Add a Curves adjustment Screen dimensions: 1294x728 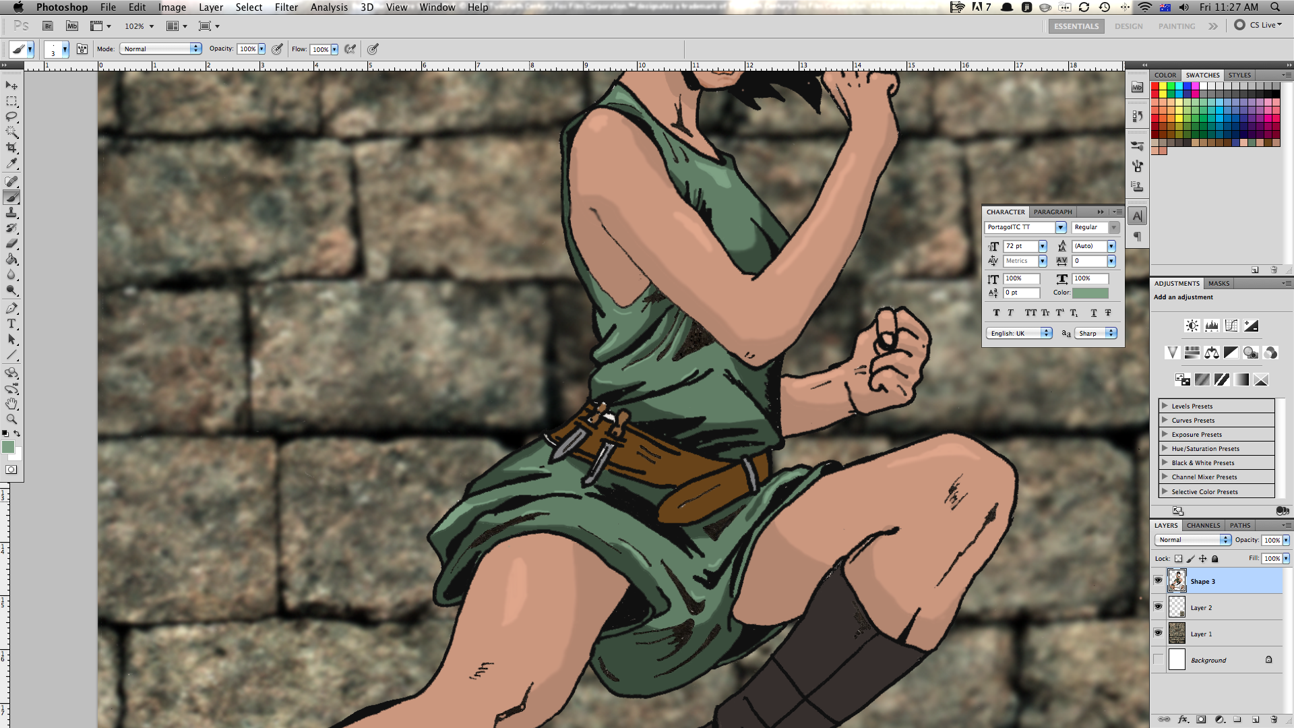(1231, 326)
